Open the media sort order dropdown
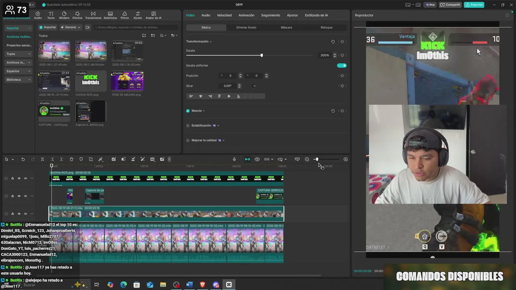The height and width of the screenshot is (290, 516). 163,35
